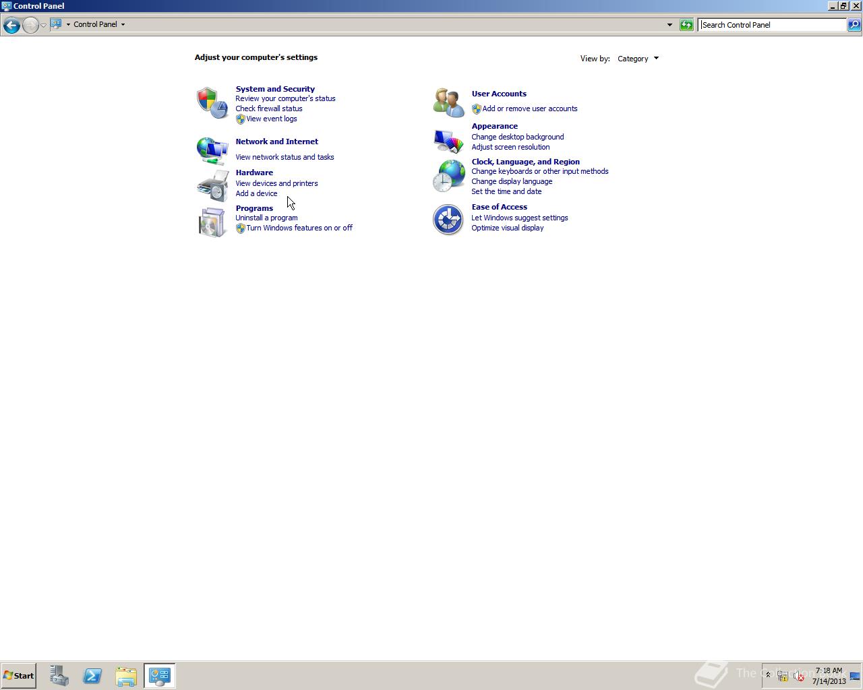Open Server Manager from taskbar
This screenshot has width=863, height=690.
click(x=59, y=676)
